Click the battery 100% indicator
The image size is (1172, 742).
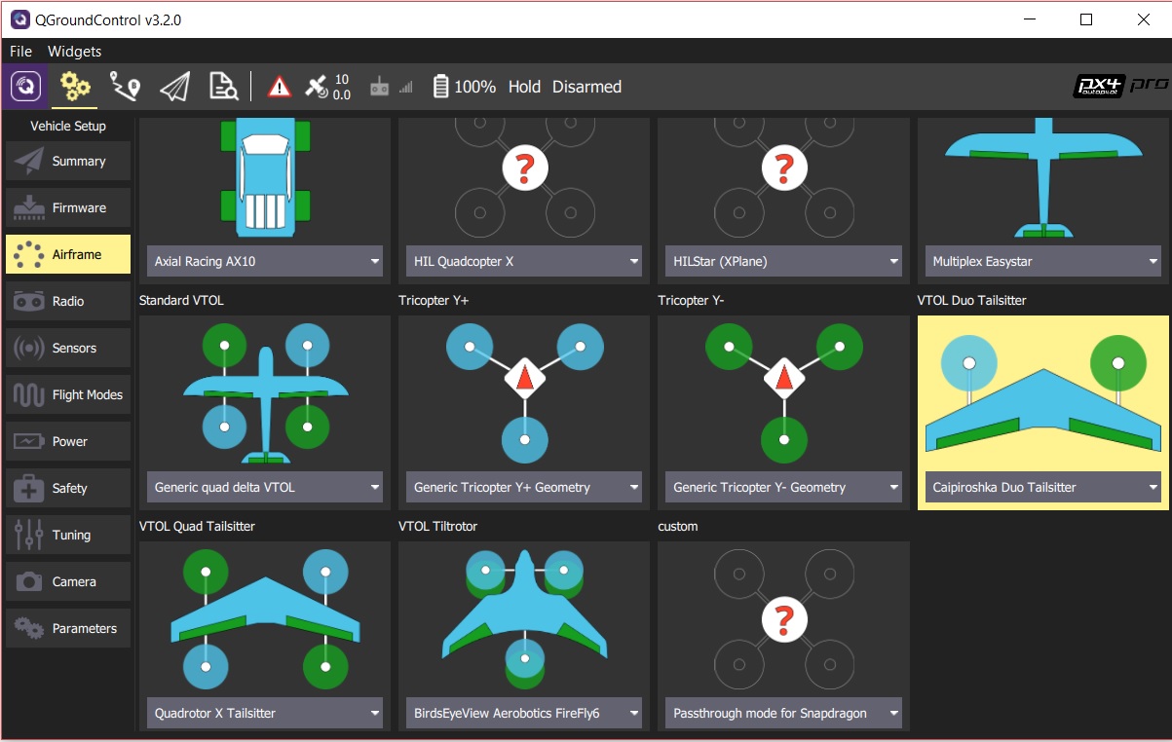point(464,87)
